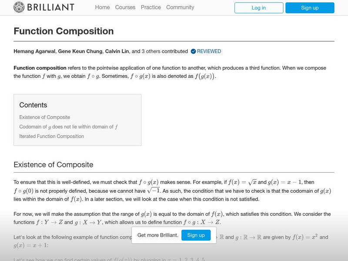Click the 'Get more Brilliant' banner text

coord(159,235)
